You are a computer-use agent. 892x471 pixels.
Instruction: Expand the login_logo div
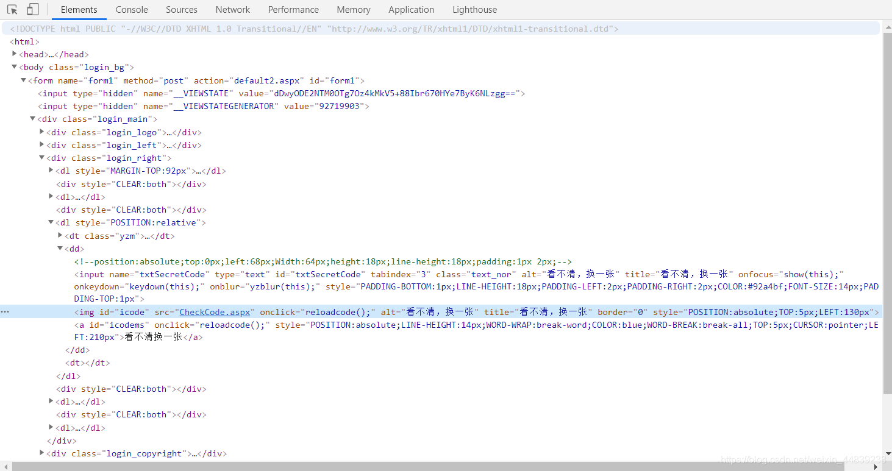coord(42,132)
